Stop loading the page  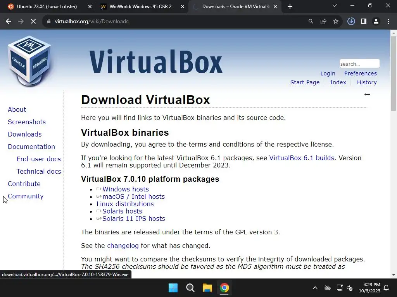point(33,22)
